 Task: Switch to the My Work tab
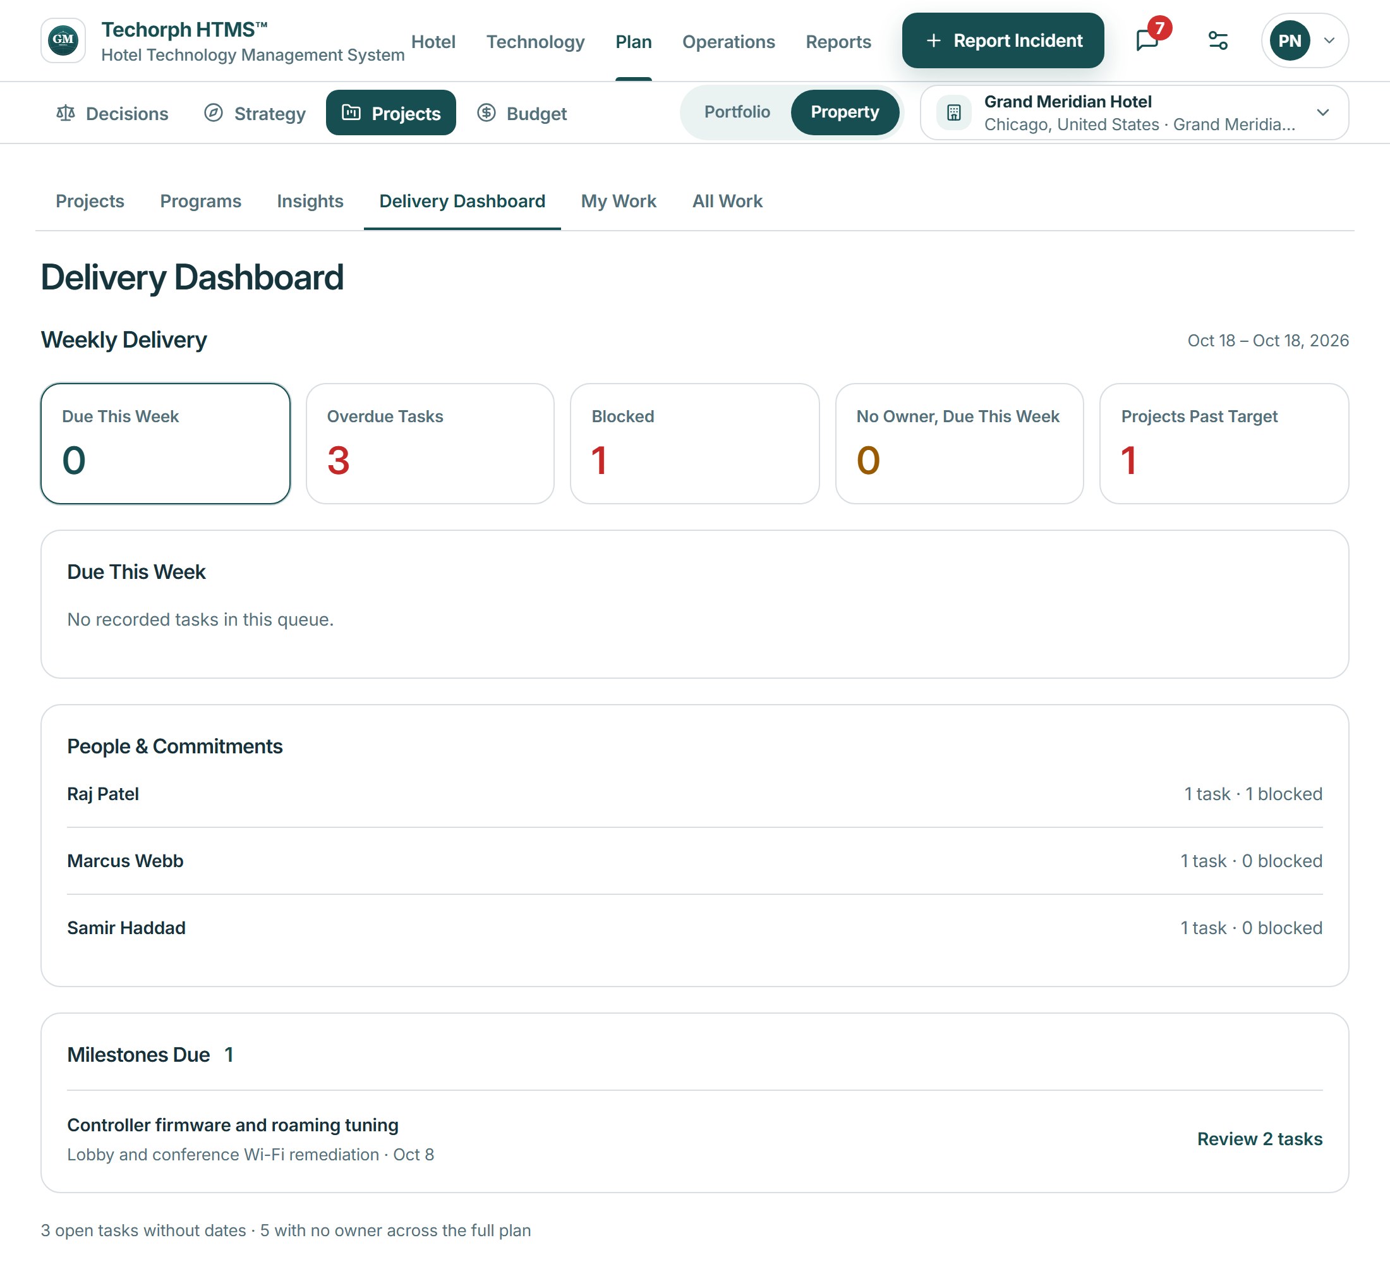tap(619, 202)
